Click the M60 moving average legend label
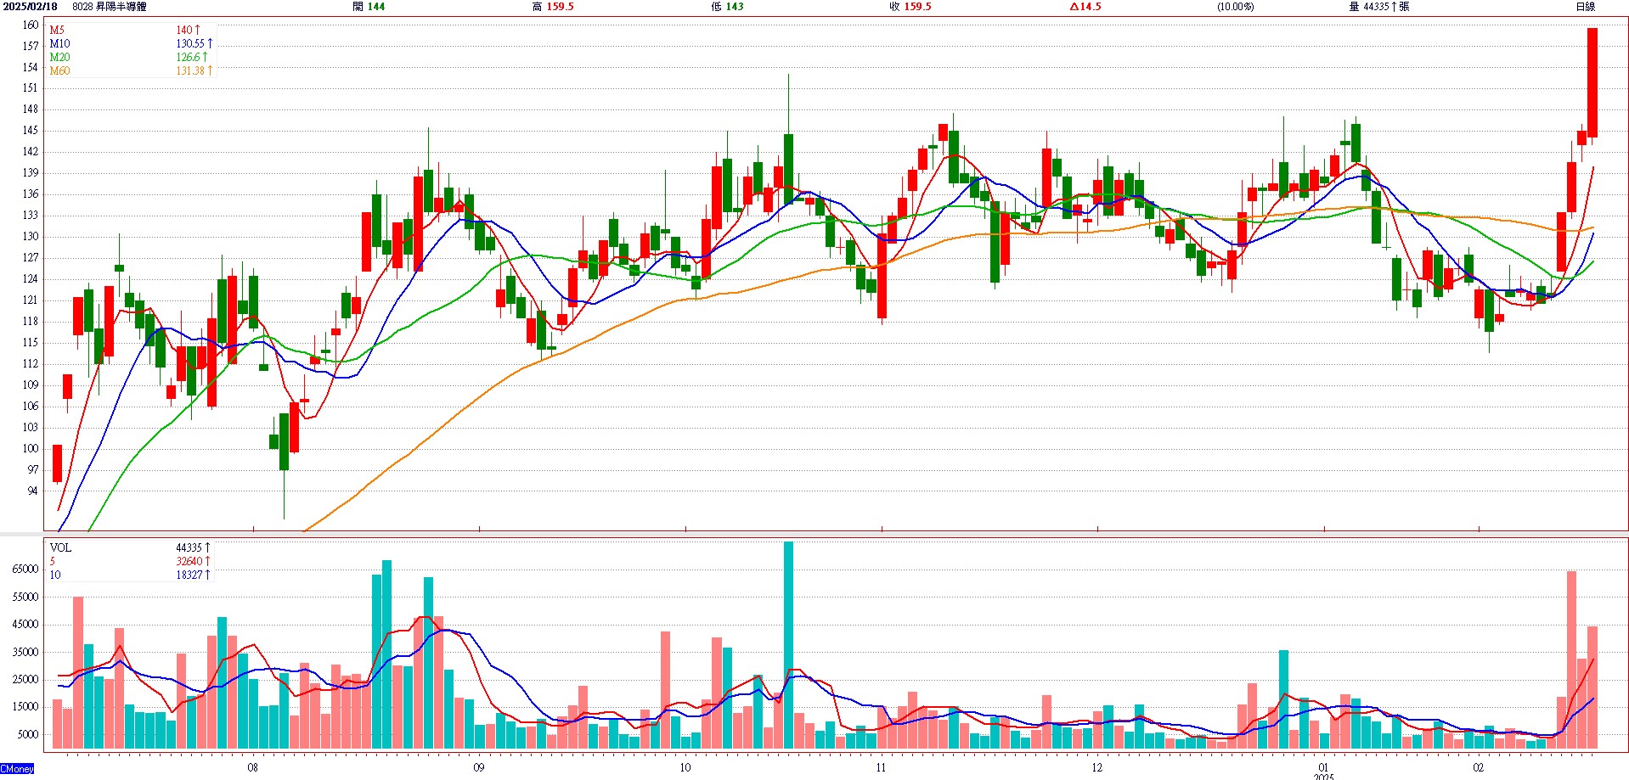The height and width of the screenshot is (780, 1629). tap(59, 70)
